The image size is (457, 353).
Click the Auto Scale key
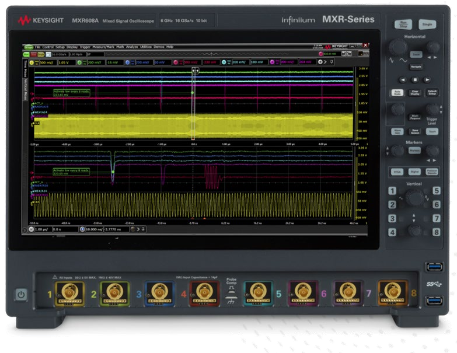pos(397,93)
